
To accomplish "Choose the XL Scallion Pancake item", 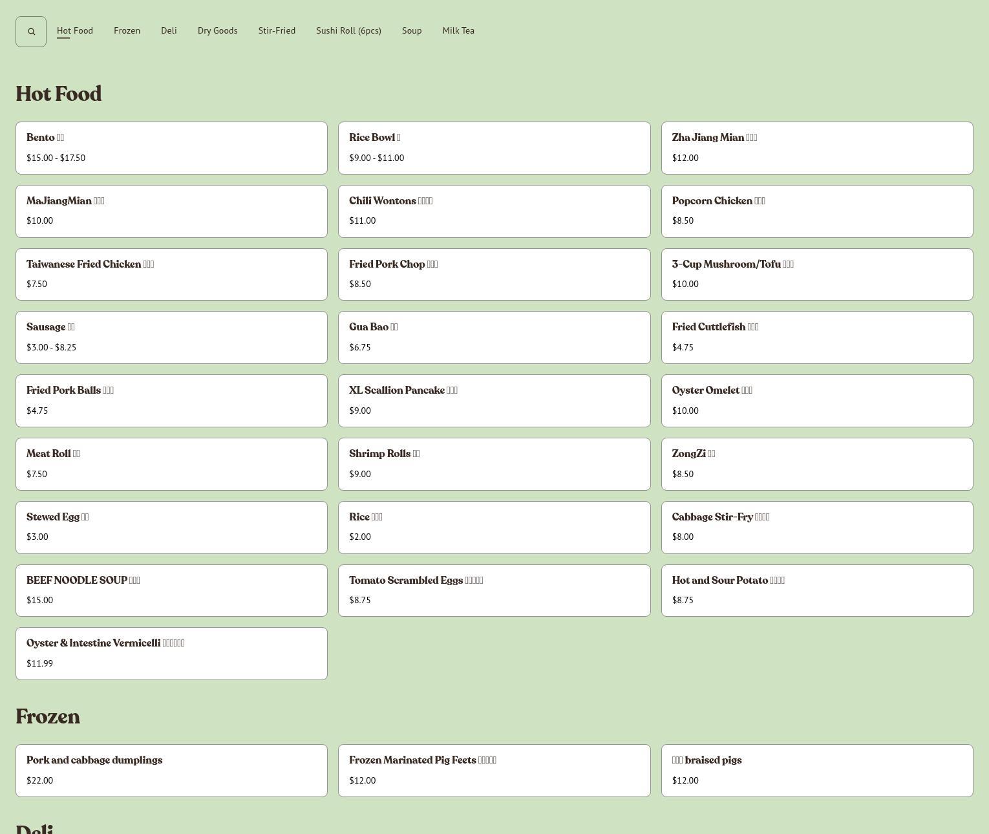I will pyautogui.click(x=494, y=401).
